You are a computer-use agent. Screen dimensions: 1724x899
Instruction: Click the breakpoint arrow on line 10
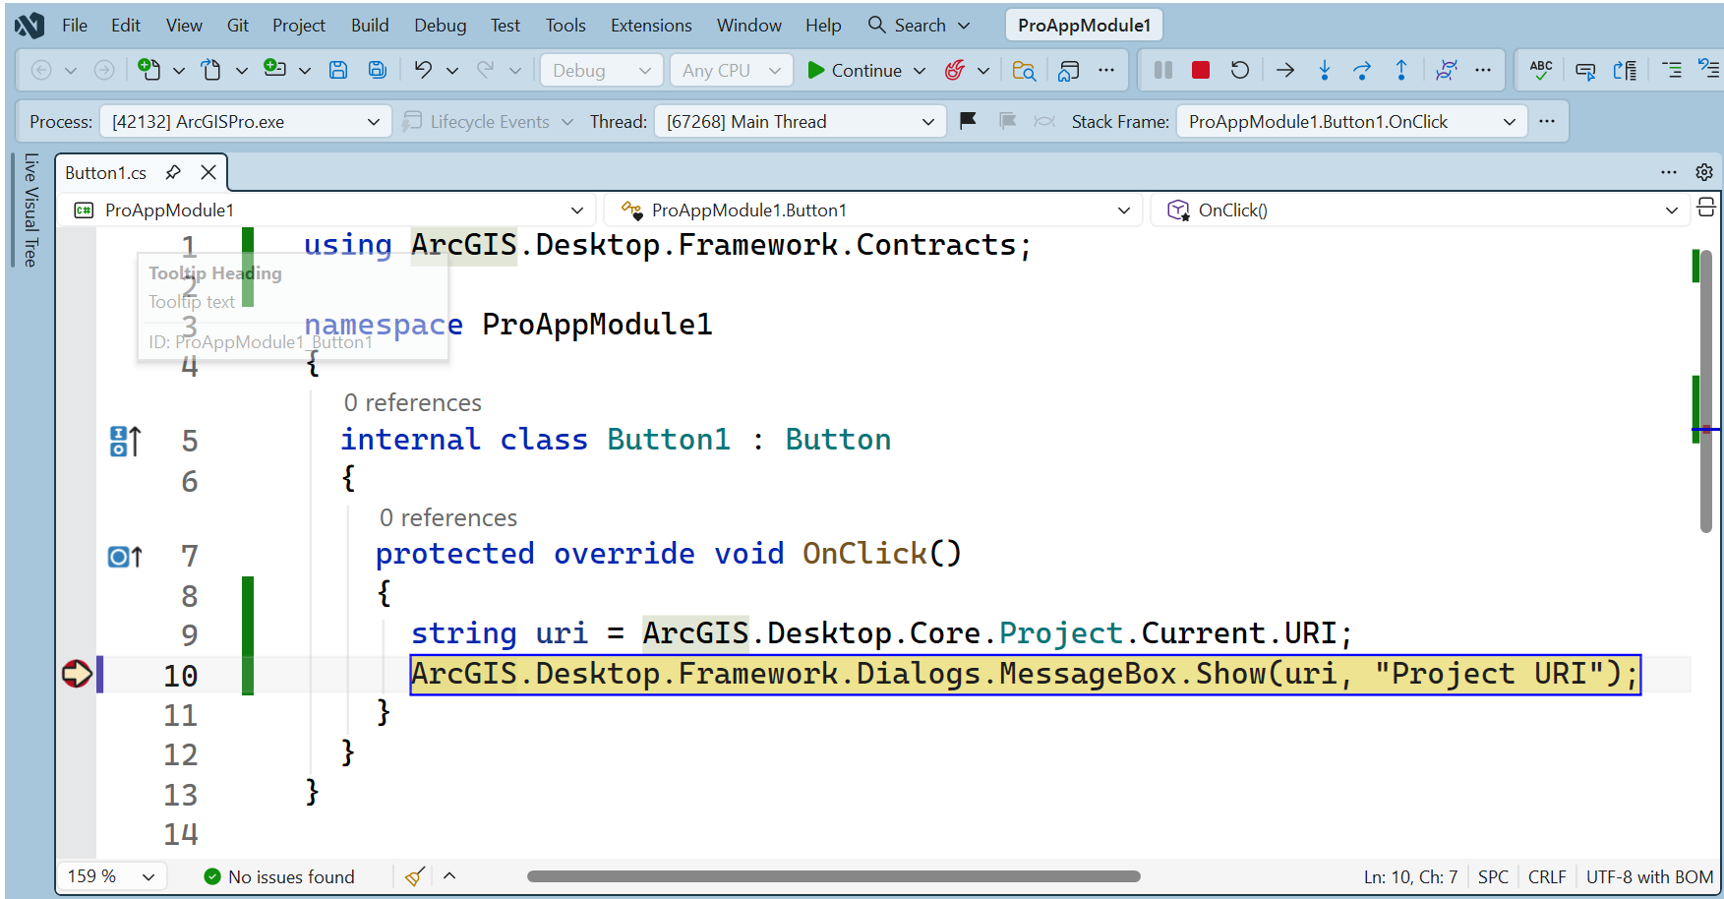pos(77,675)
